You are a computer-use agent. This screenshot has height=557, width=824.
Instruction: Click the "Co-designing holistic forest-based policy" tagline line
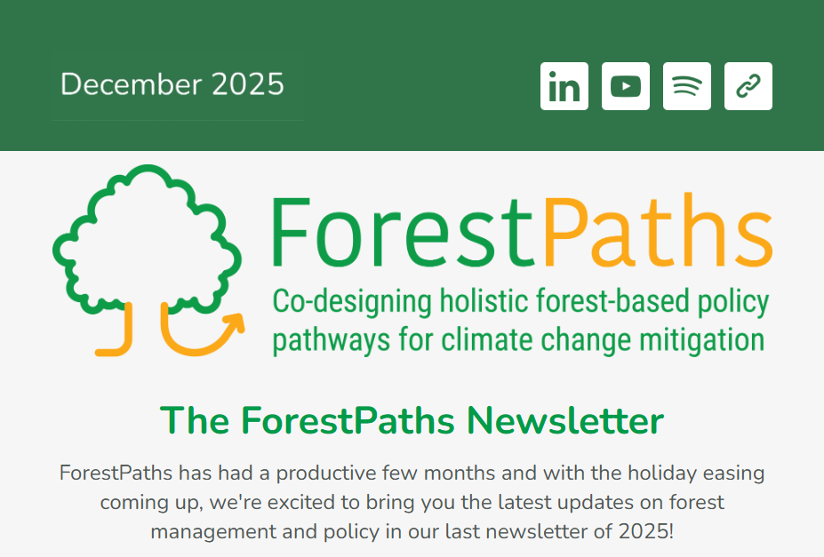point(521,302)
